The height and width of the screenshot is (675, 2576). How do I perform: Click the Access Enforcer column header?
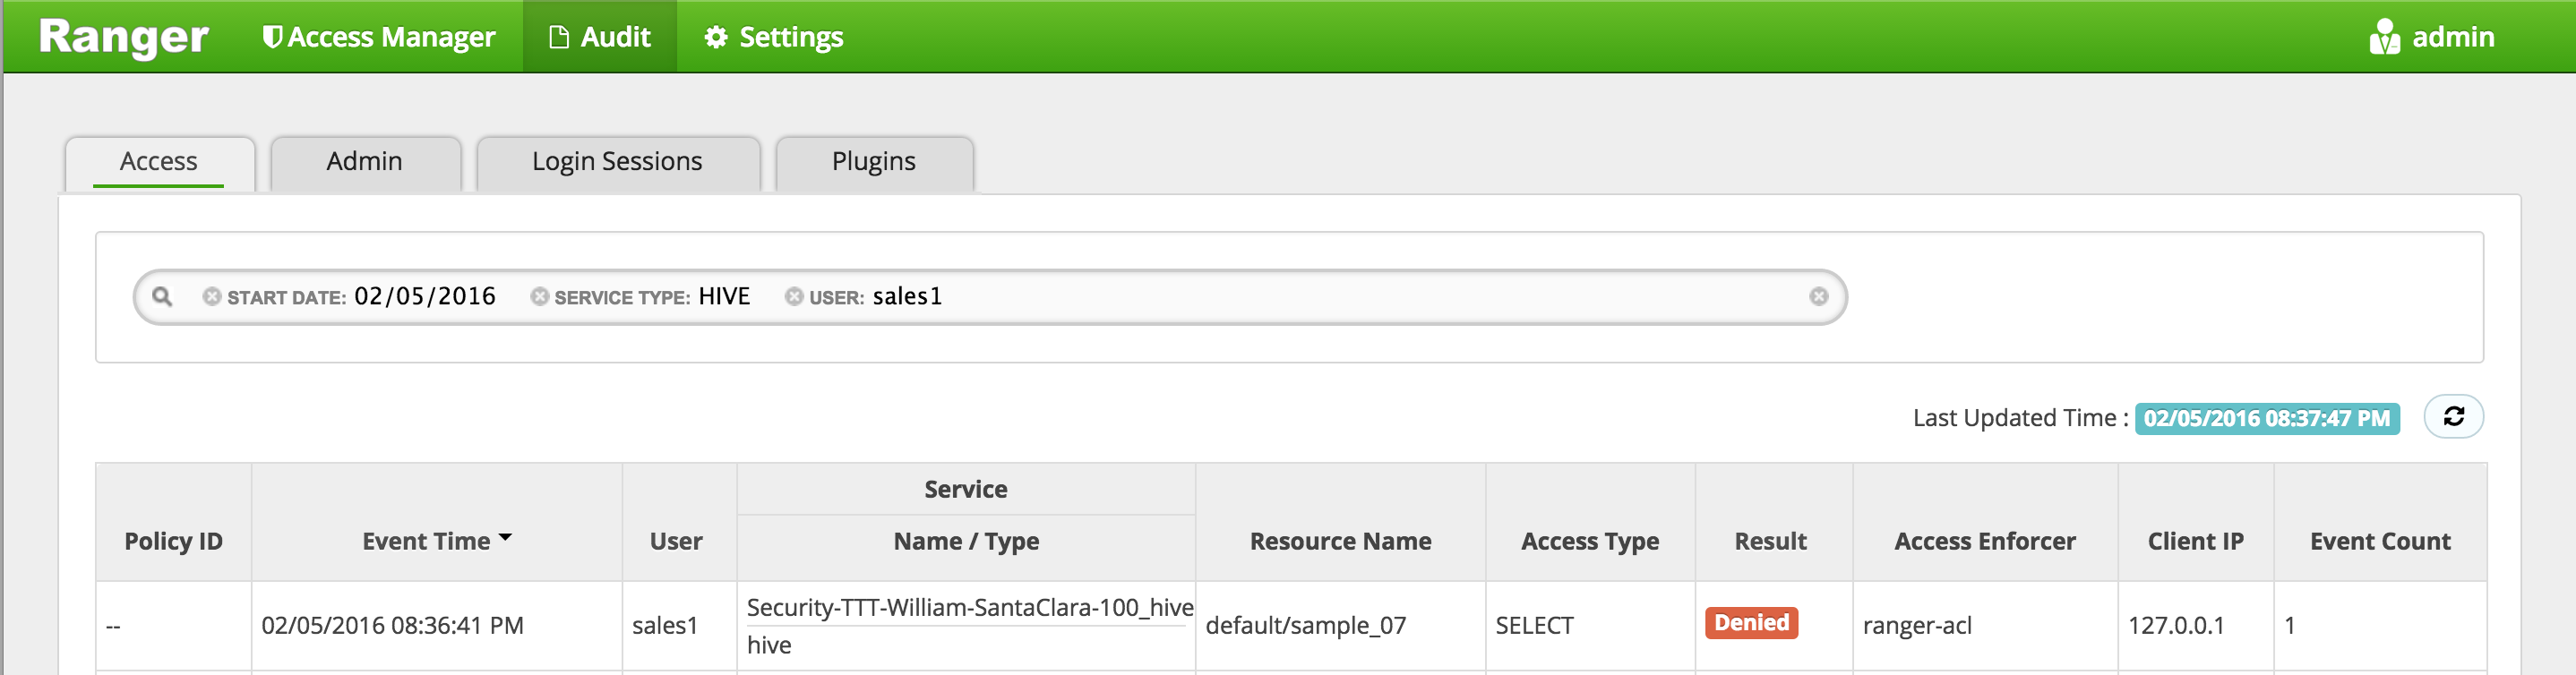coord(1985,541)
